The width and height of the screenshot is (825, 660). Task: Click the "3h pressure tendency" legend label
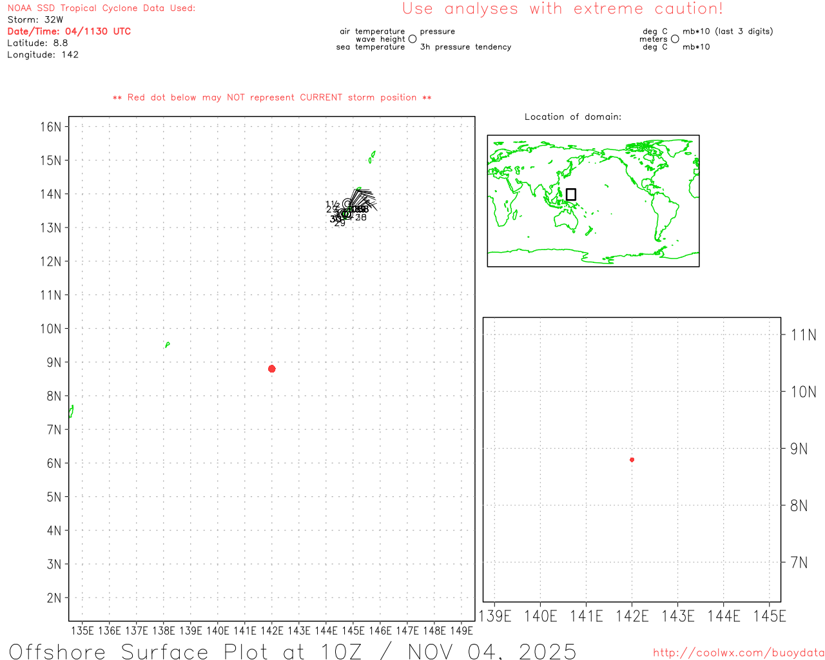(465, 47)
